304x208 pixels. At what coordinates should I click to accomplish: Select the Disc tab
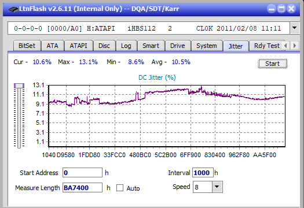(x=104, y=46)
